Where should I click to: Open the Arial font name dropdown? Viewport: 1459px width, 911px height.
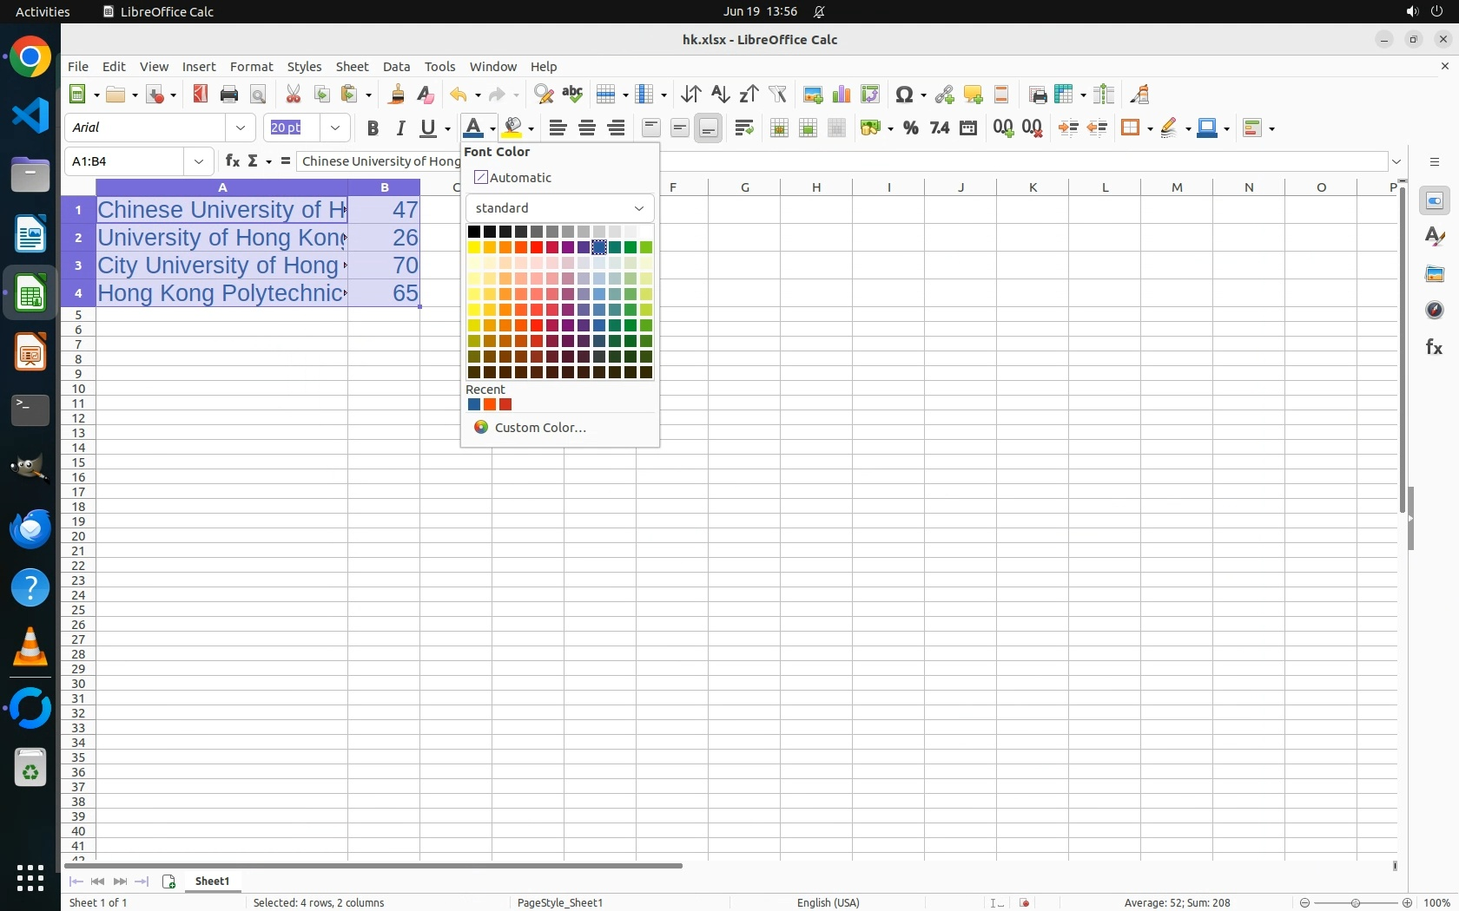coord(241,128)
